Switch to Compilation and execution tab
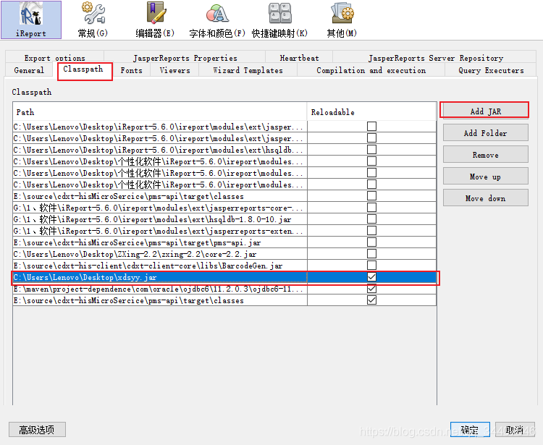 click(371, 70)
